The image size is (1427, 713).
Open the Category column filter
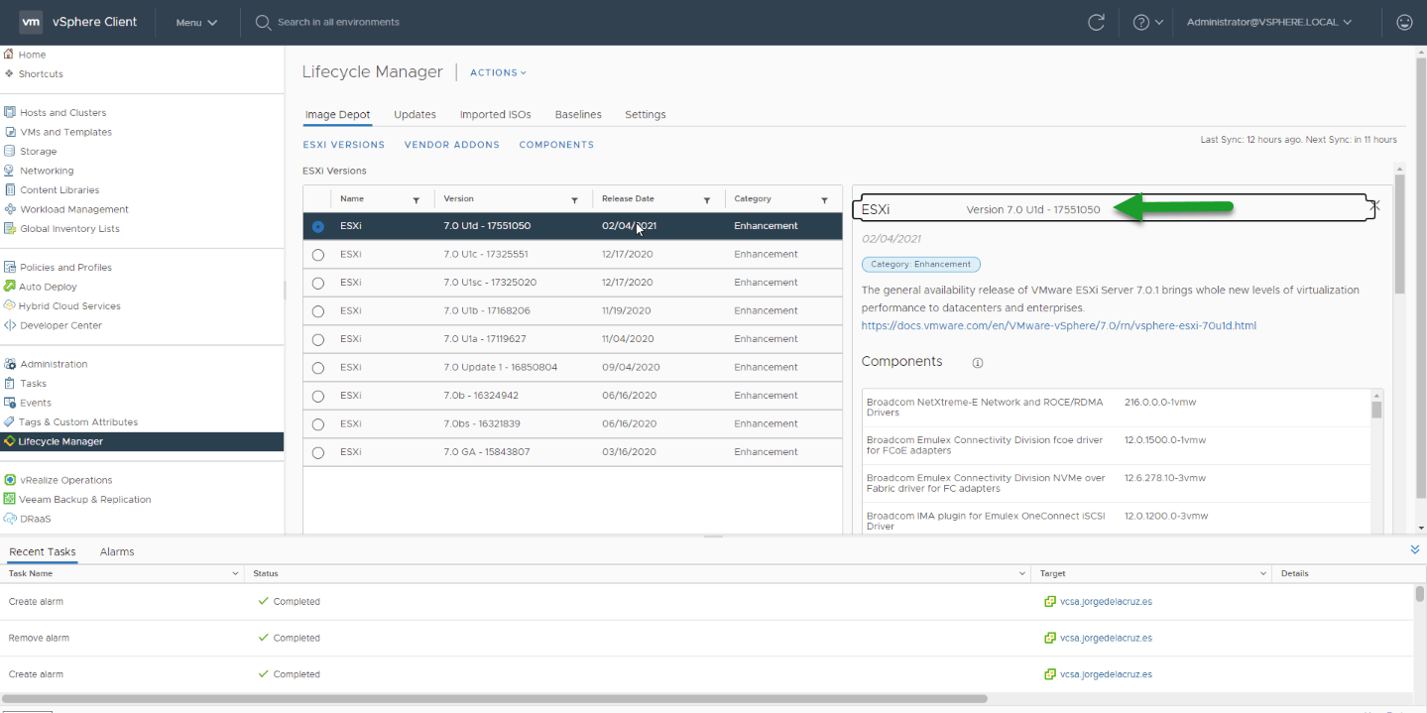click(824, 199)
